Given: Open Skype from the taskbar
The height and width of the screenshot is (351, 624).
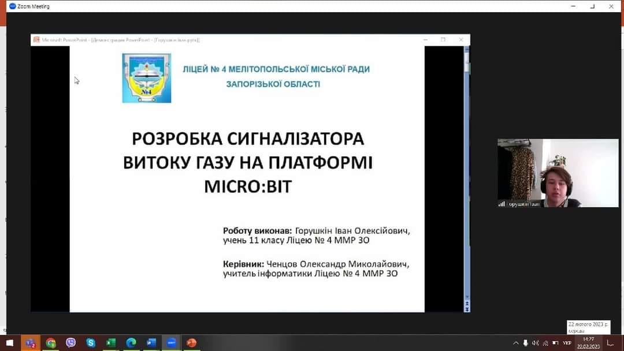Looking at the screenshot, I should click(91, 343).
